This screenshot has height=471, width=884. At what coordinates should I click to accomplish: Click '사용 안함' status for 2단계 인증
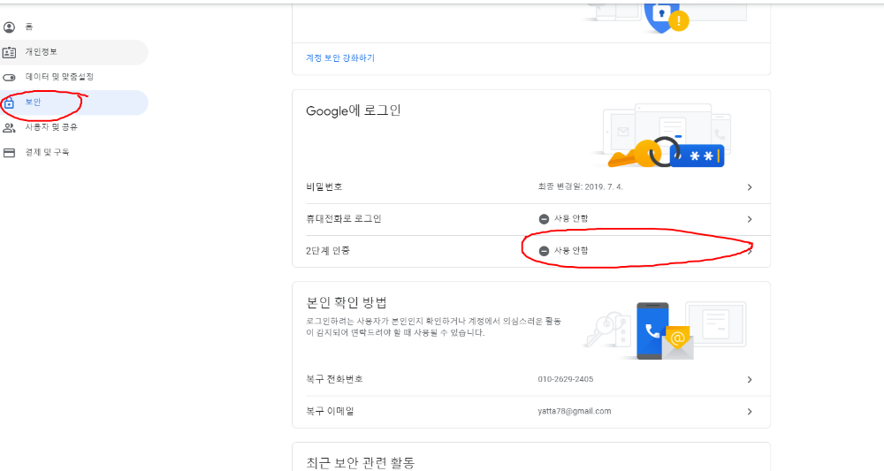570,251
